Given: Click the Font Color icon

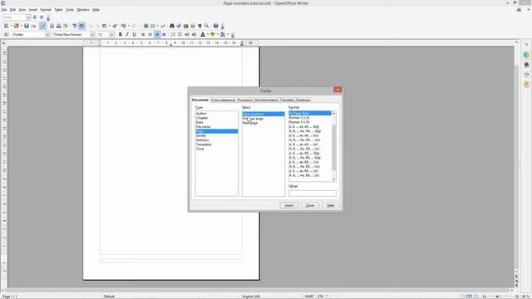Looking at the screenshot, I should point(203,35).
